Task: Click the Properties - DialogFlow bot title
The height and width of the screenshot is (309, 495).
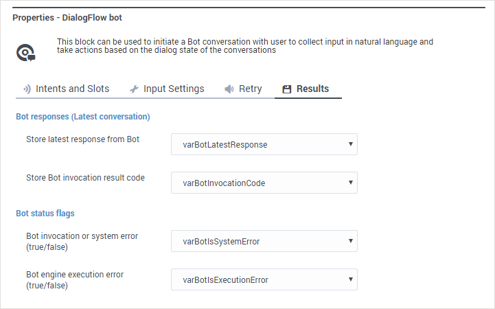Action: 67,16
